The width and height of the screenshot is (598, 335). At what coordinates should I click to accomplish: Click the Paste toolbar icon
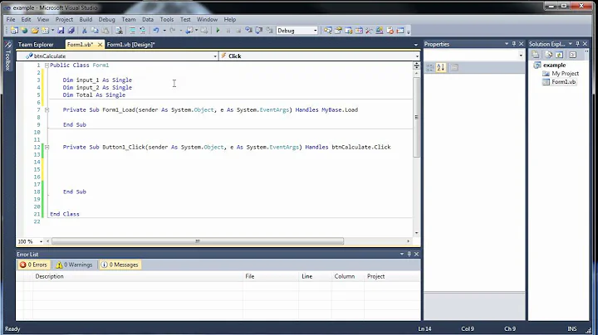click(105, 31)
